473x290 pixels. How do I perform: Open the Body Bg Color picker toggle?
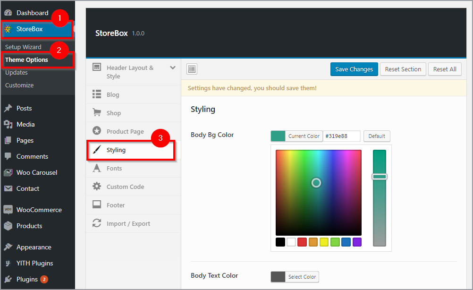297,136
